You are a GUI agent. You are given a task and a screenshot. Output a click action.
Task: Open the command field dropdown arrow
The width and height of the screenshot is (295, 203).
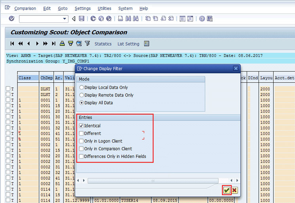coord(65,19)
